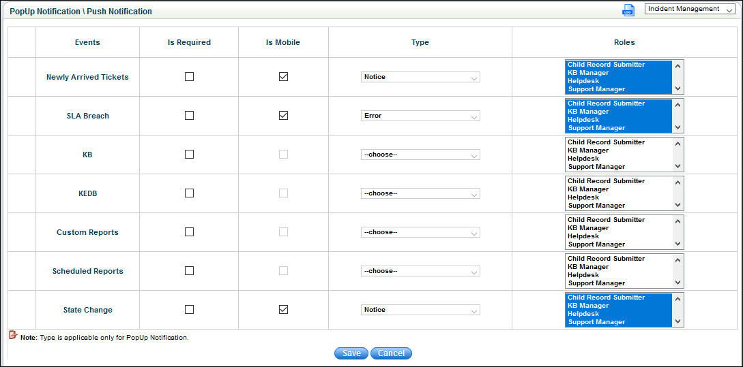Tick Is Required for Newly Arrived Tickets
The height and width of the screenshot is (367, 743).
[189, 77]
